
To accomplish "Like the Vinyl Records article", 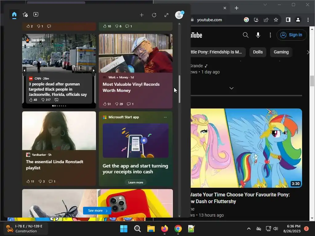I will point(107,104).
